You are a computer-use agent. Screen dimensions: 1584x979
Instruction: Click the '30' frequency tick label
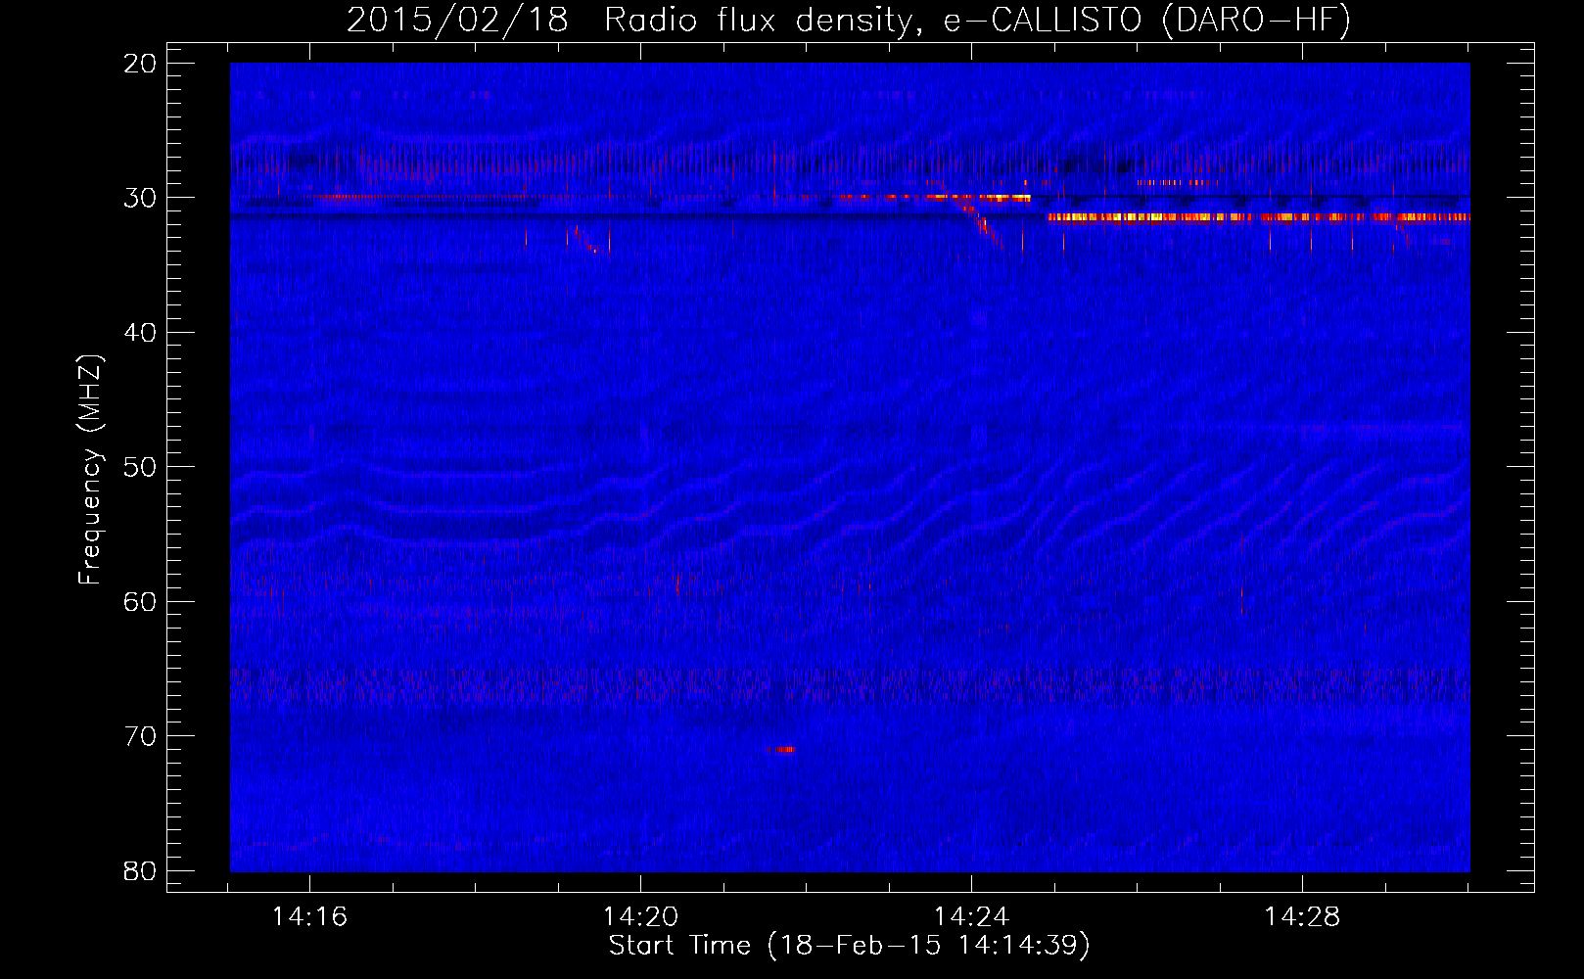(x=140, y=198)
